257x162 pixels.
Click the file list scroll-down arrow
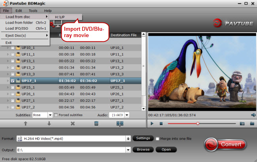click(x=144, y=108)
